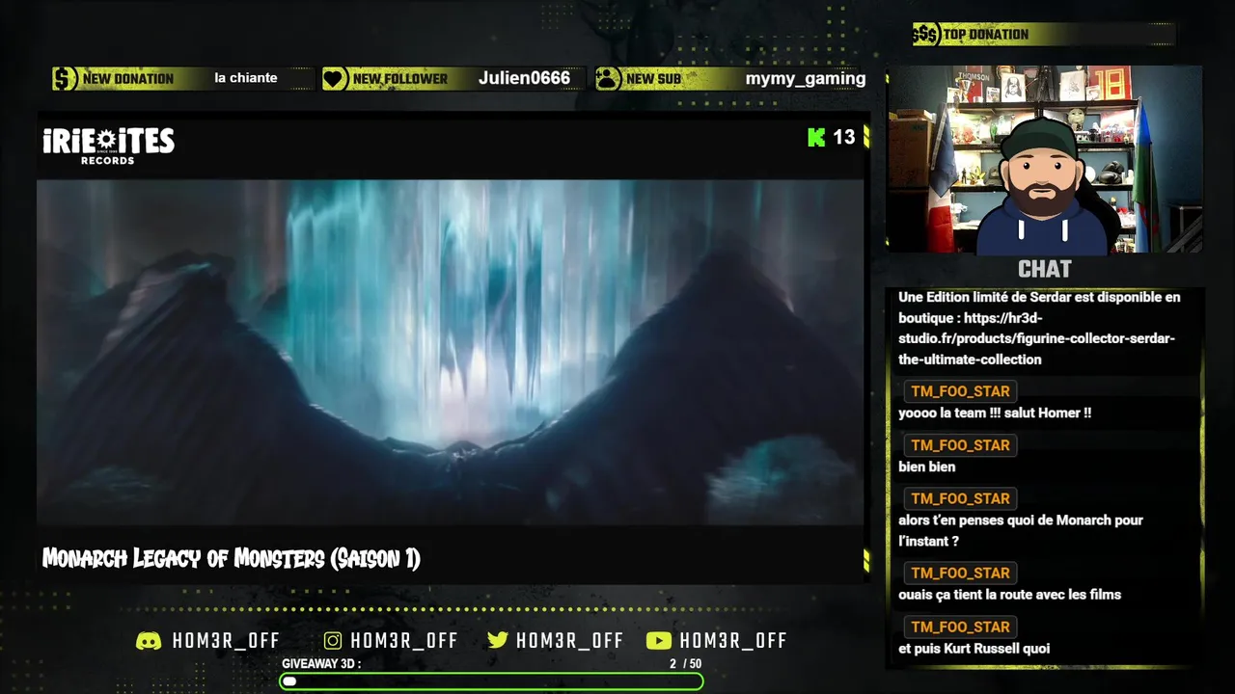Viewport: 1235px width, 694px height.
Task: Click the viewer count 13
Action: (x=844, y=137)
